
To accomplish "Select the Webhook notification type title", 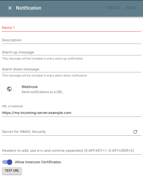I will tap(30, 87).
